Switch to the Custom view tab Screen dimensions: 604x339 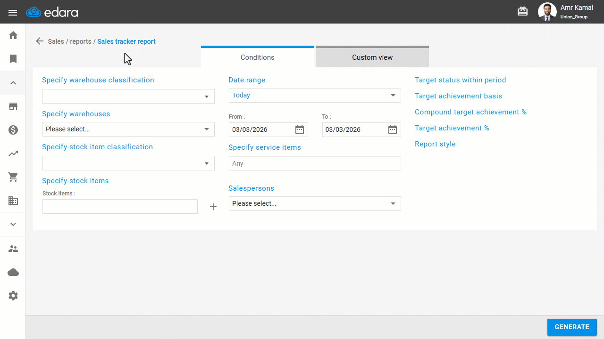372,57
